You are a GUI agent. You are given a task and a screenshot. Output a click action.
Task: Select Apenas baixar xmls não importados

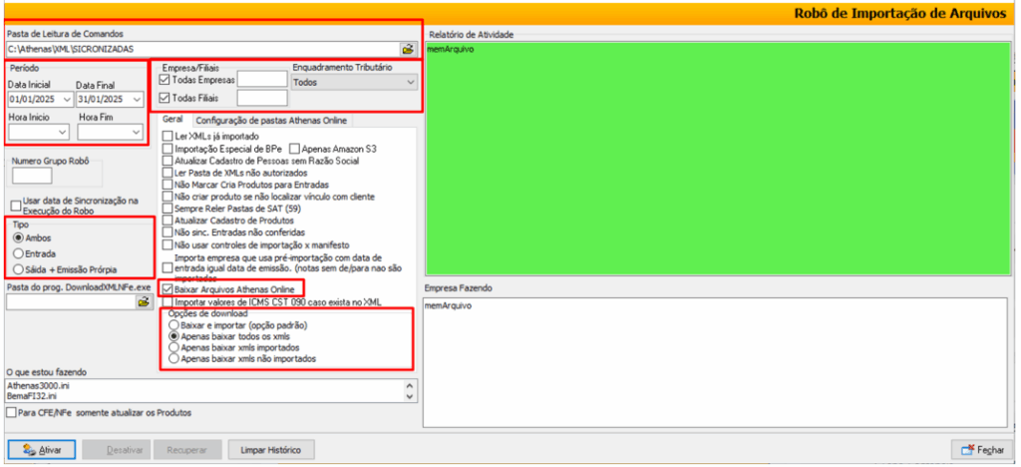coord(175,357)
